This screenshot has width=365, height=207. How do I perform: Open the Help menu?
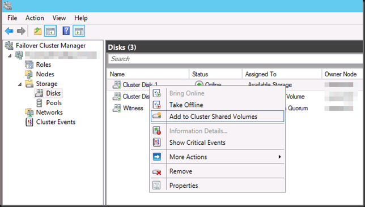[x=81, y=18]
